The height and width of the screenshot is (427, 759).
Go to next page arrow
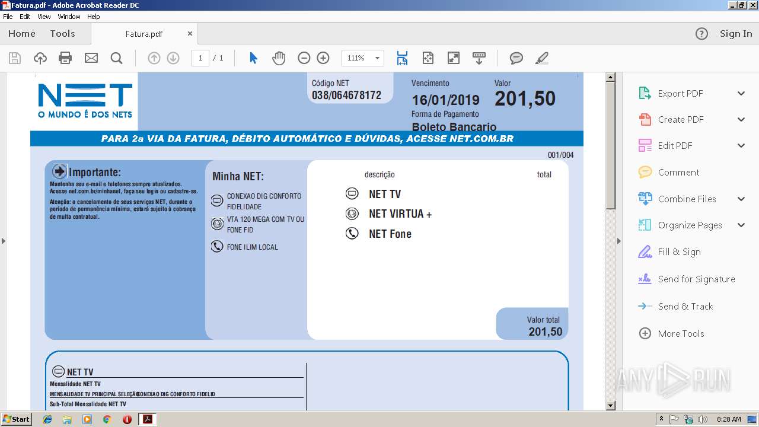[x=173, y=58]
